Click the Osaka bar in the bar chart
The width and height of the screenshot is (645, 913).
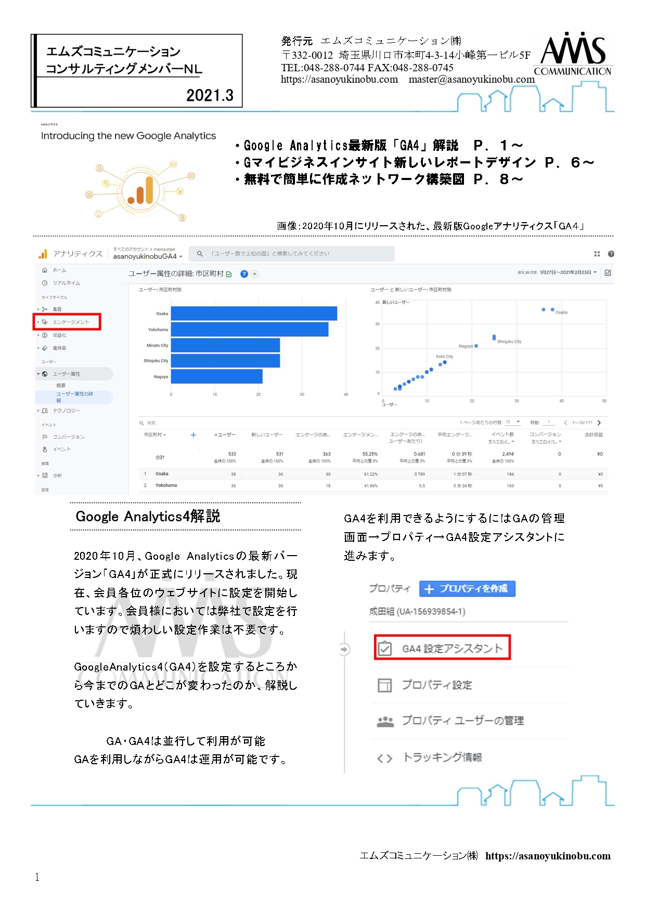tap(254, 314)
